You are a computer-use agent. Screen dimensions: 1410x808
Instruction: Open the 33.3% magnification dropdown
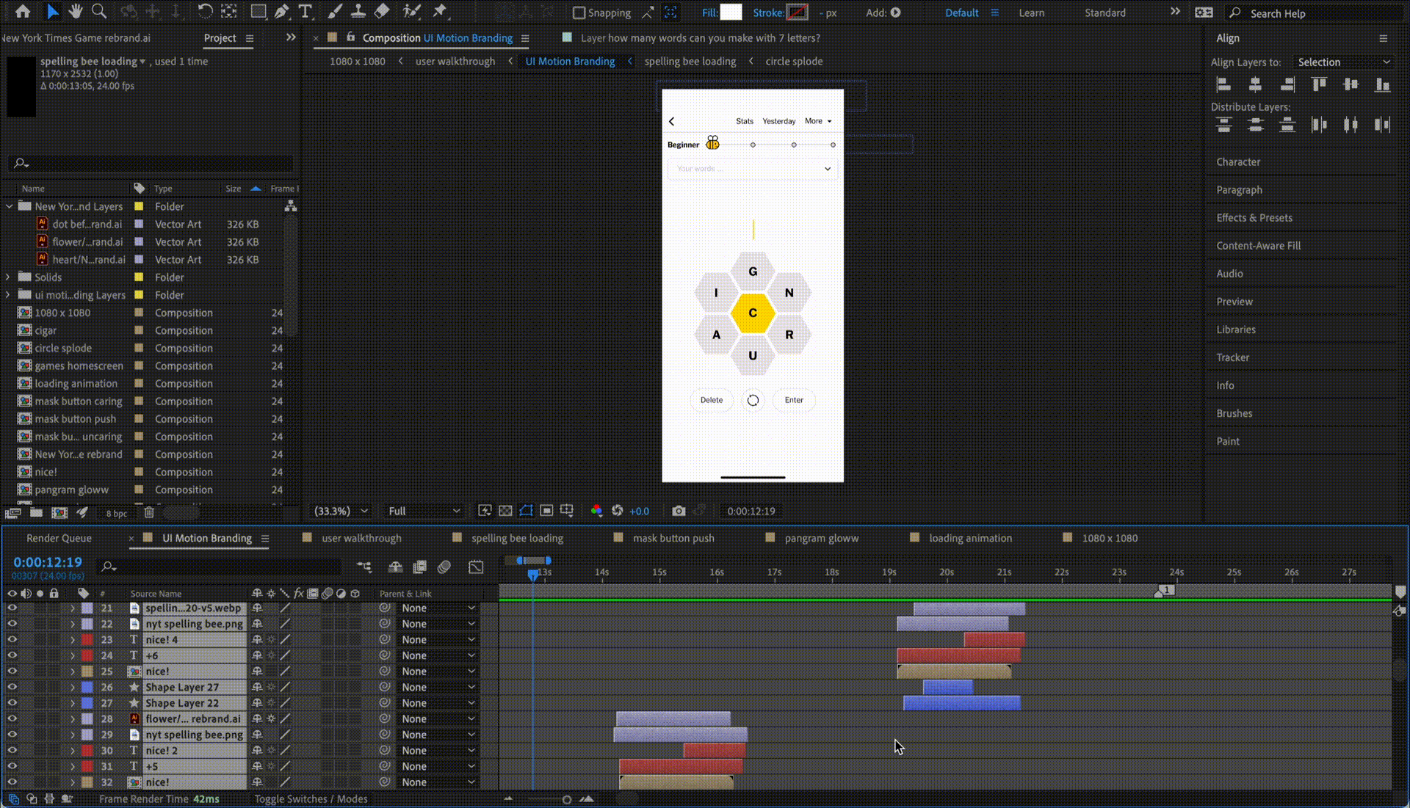[341, 511]
